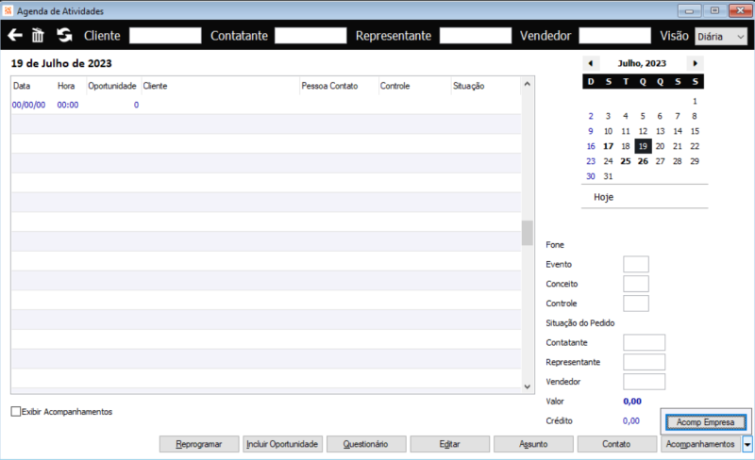755x460 pixels.
Task: Click Hoje to jump to today
Action: pyautogui.click(x=603, y=197)
